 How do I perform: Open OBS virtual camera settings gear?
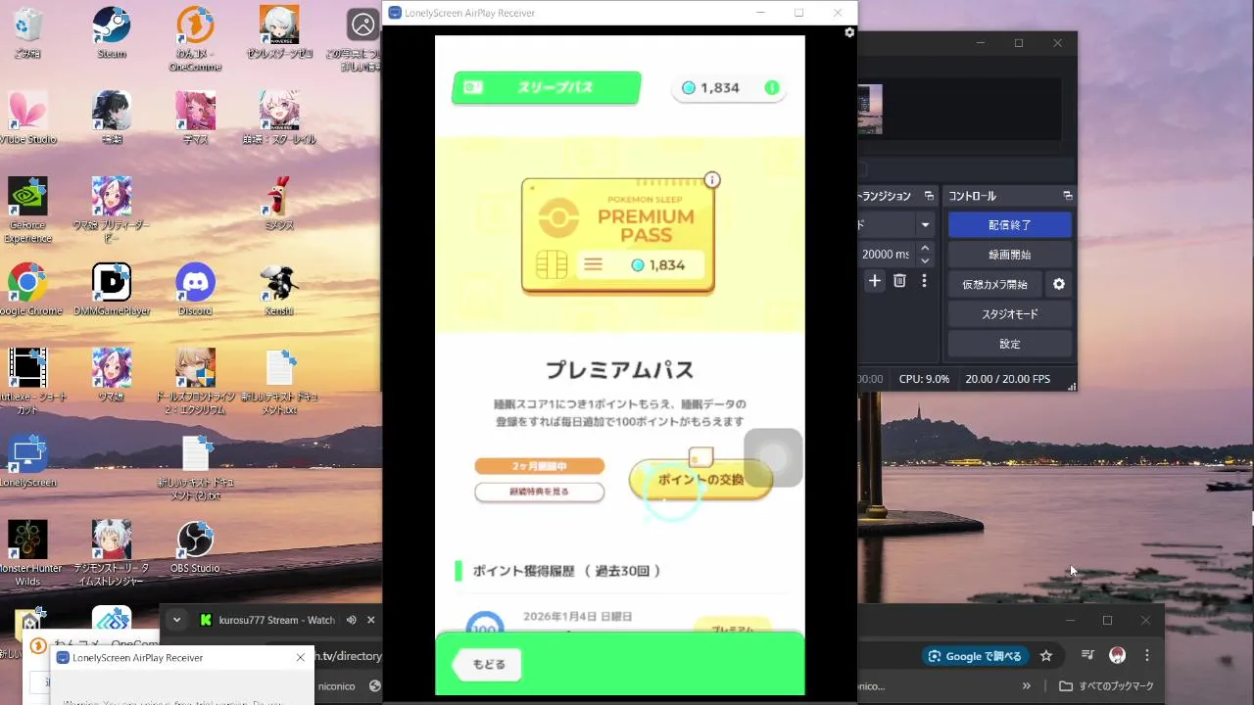1059,284
